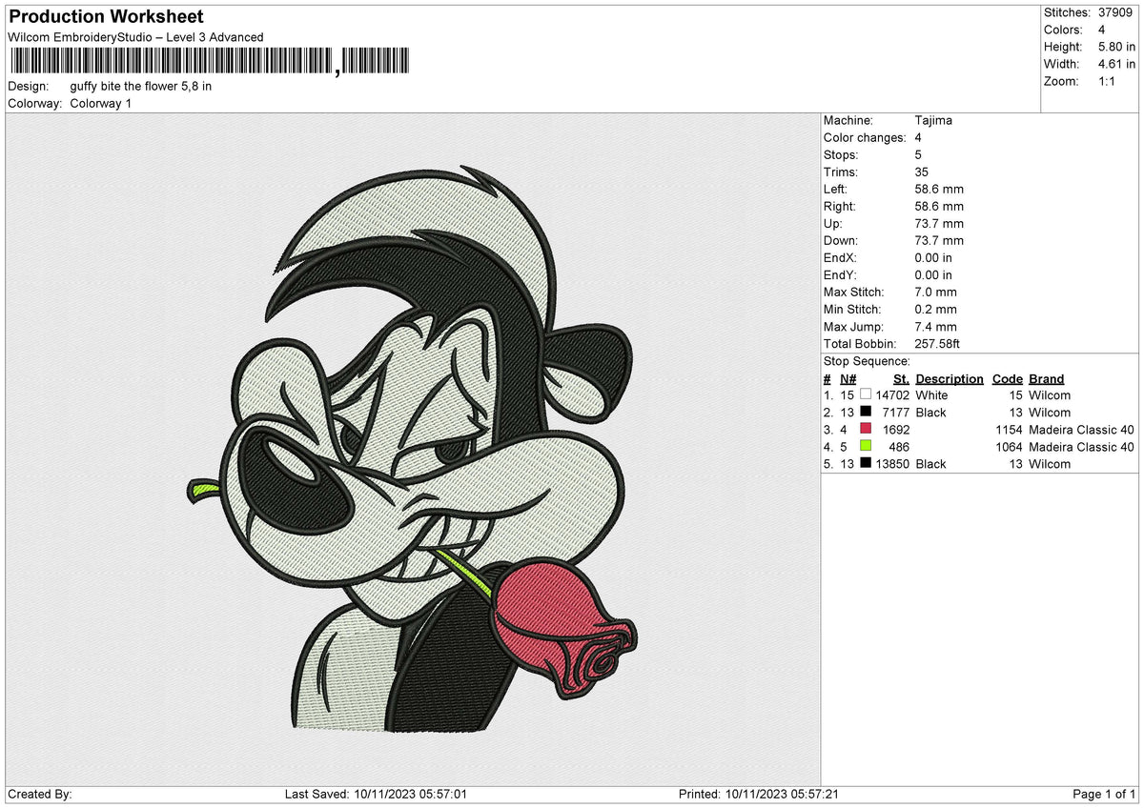1144x808 pixels.
Task: Click the 'Created By:' footer label
Action: [39, 794]
